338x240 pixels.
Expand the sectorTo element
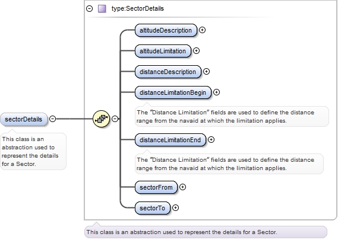point(175,208)
